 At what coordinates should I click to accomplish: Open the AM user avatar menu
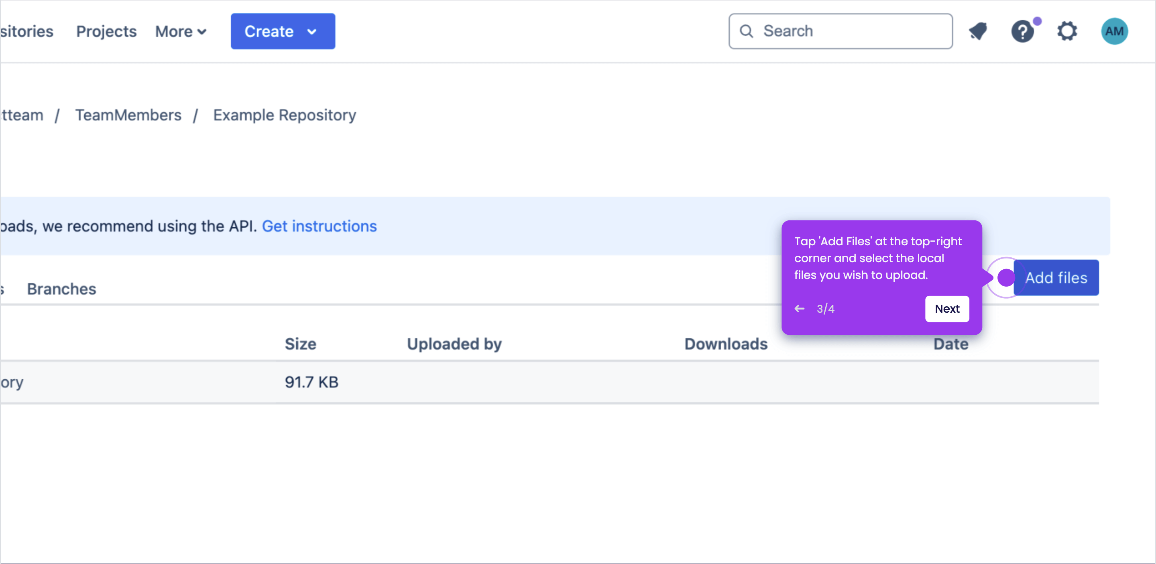1114,31
